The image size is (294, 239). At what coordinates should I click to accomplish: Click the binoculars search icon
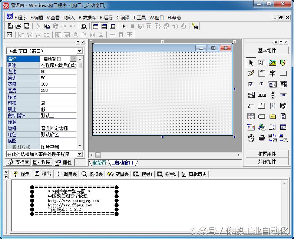(195, 26)
